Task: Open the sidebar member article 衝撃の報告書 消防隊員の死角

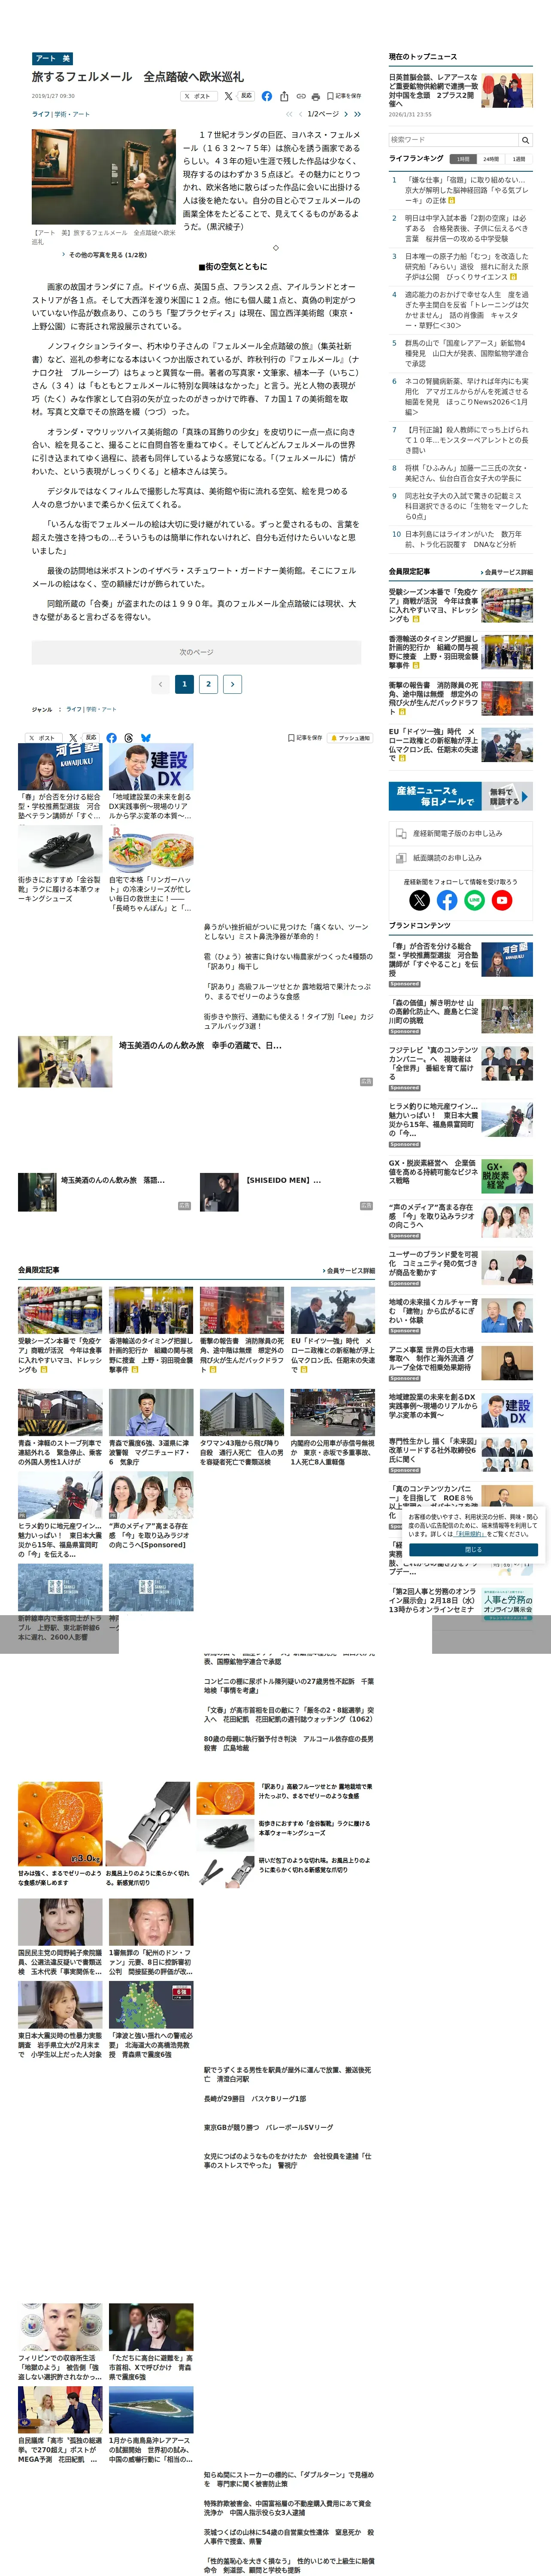Action: [x=434, y=698]
